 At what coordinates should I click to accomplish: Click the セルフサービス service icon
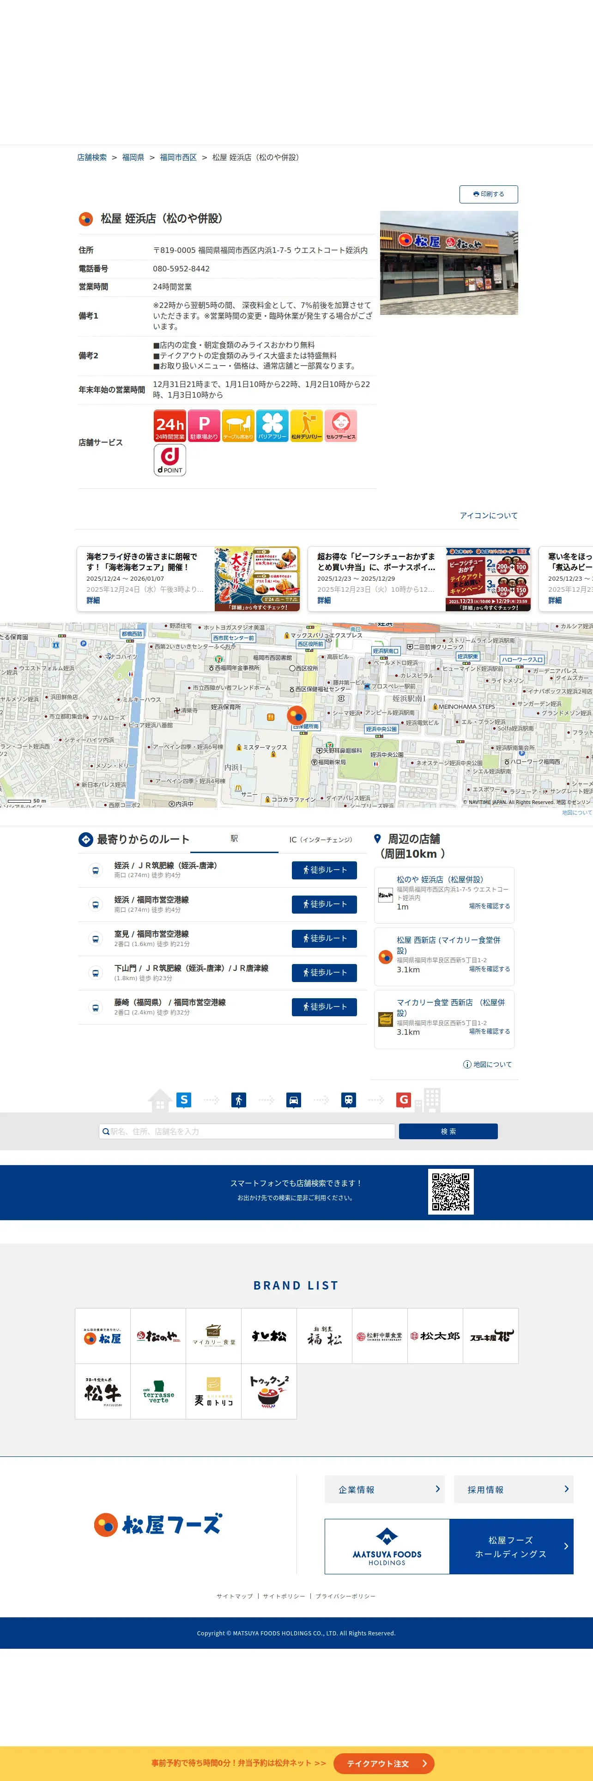coord(341,426)
